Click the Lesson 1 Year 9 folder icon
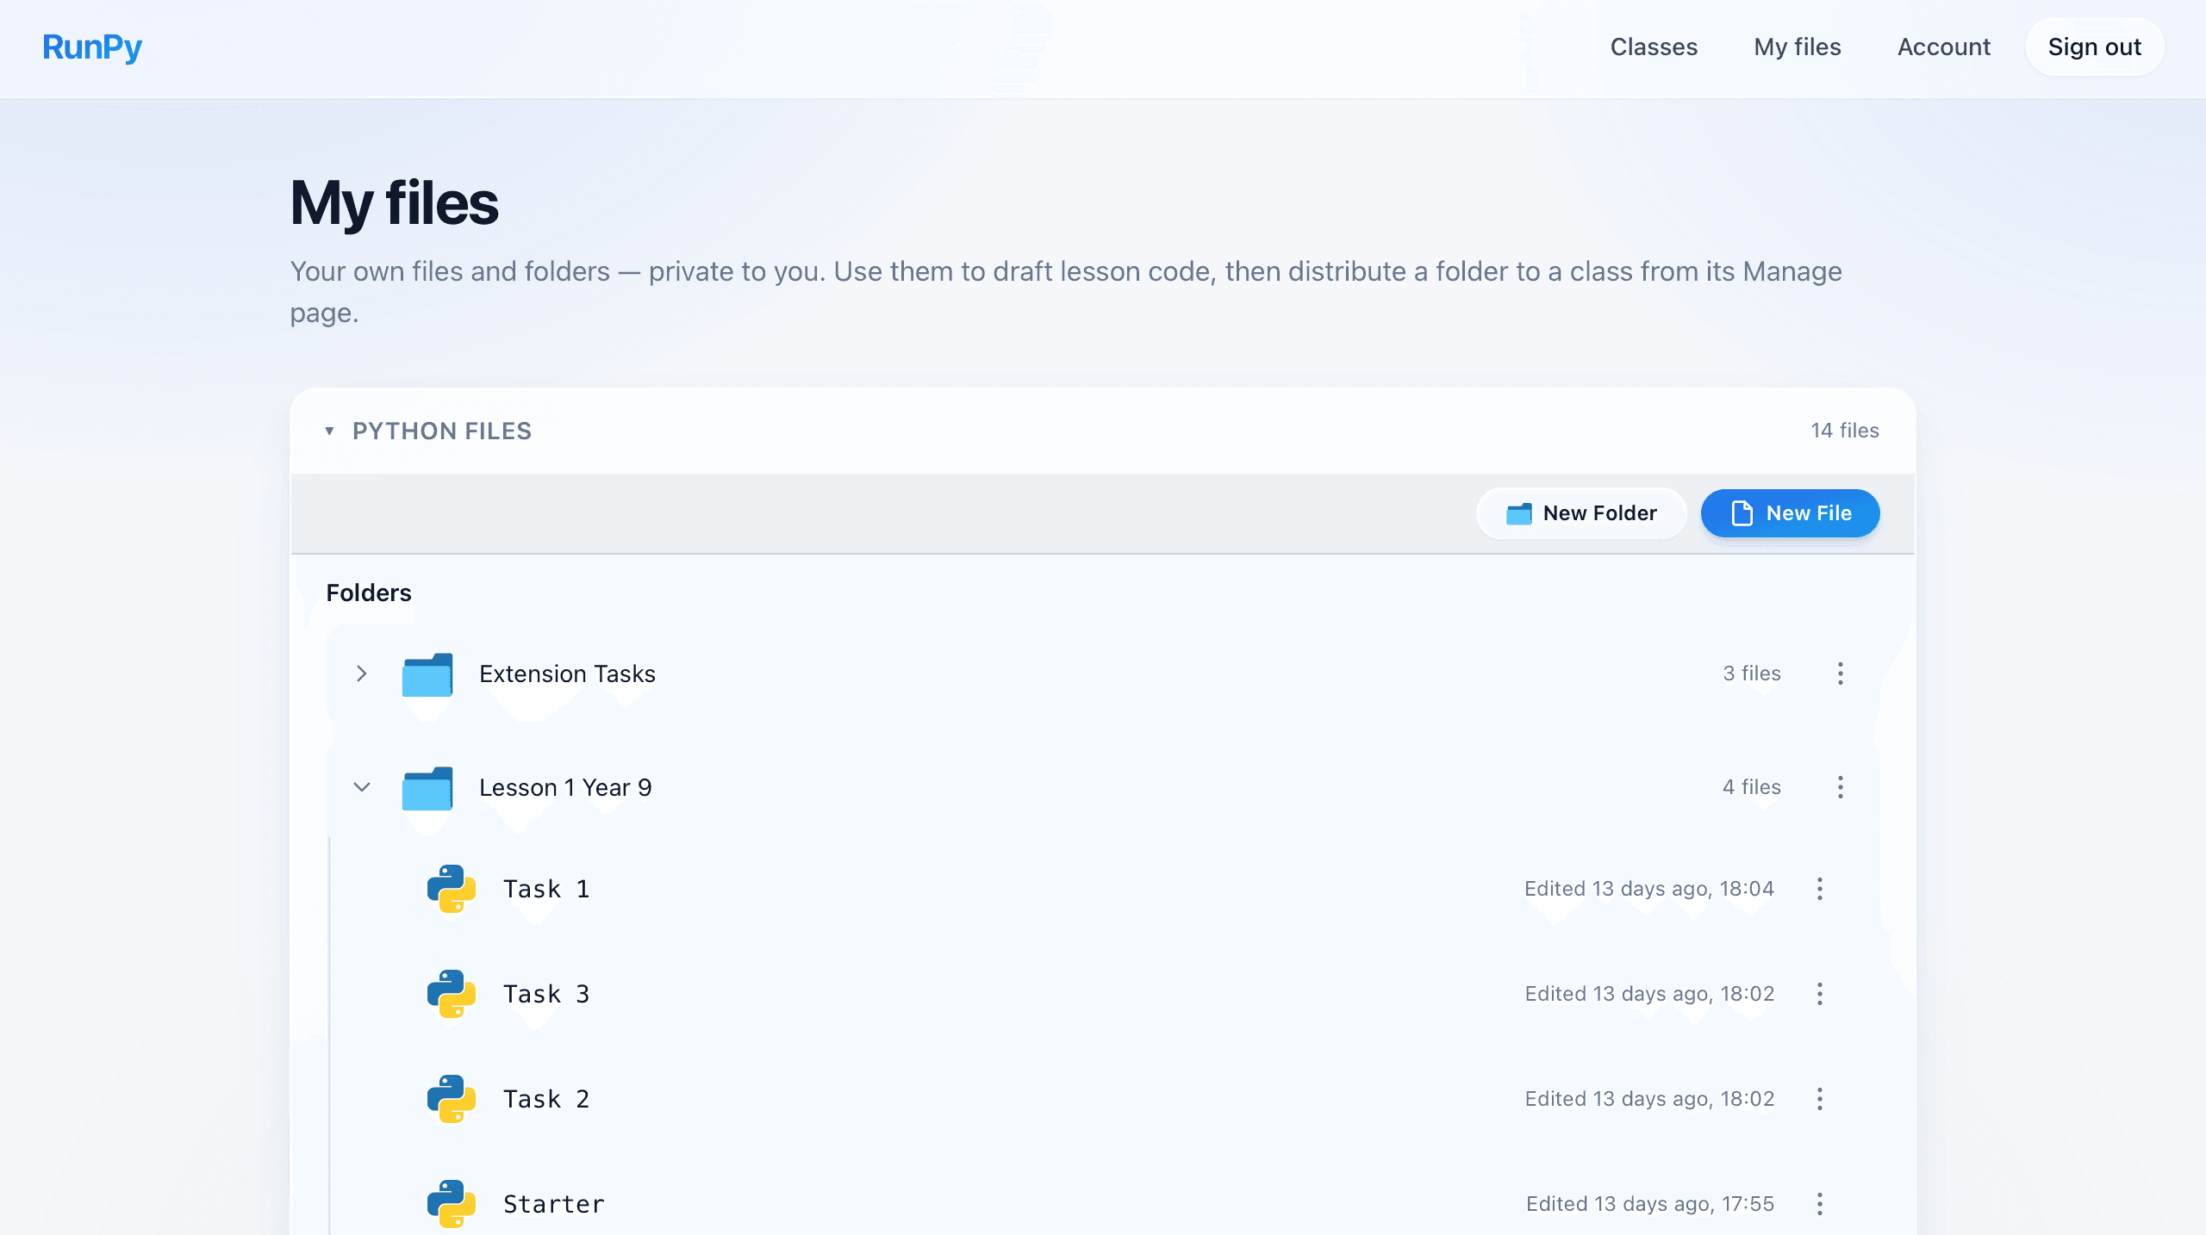The image size is (2206, 1235). point(427,788)
